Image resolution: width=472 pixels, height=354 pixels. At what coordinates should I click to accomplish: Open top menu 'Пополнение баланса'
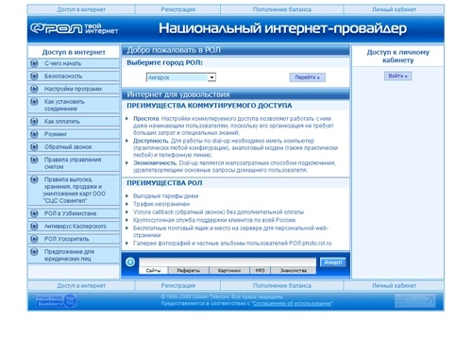pos(282,9)
